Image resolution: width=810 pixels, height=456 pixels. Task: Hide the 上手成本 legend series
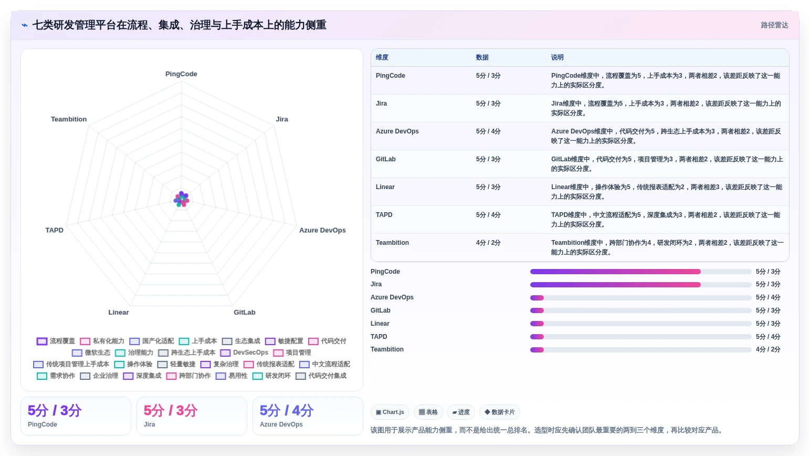(198, 341)
